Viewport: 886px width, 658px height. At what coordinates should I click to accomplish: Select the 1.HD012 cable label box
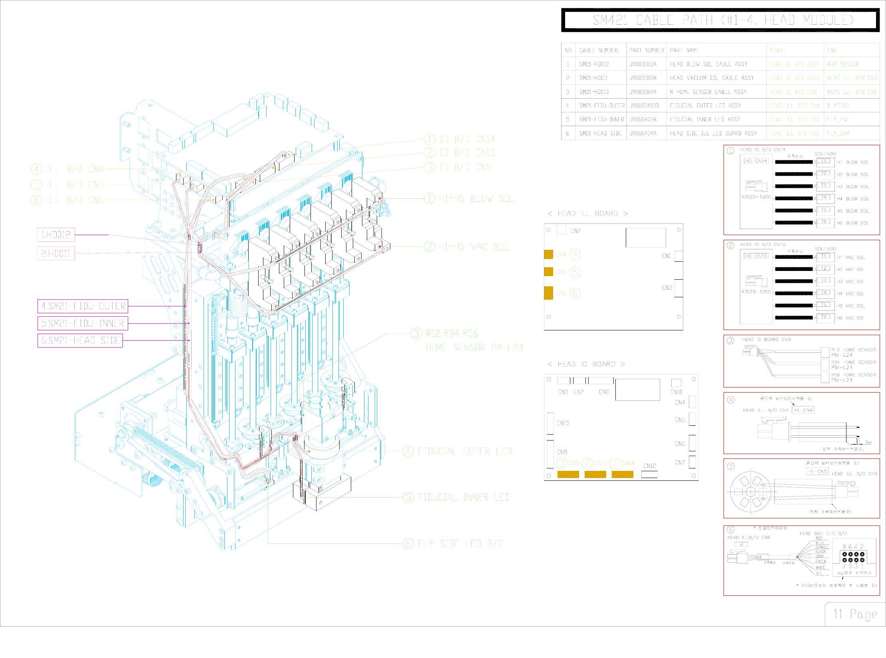click(x=56, y=235)
